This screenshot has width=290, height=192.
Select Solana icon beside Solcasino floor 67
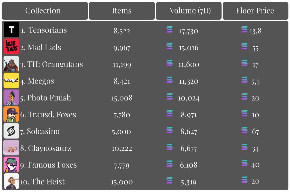(x=244, y=130)
